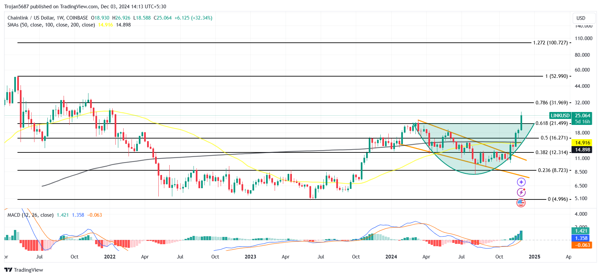This screenshot has height=277, width=601.
Task: Click the 2025 label on time axis
Action: point(534,257)
